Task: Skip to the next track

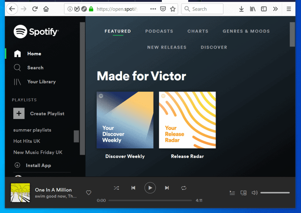Action: point(167,188)
